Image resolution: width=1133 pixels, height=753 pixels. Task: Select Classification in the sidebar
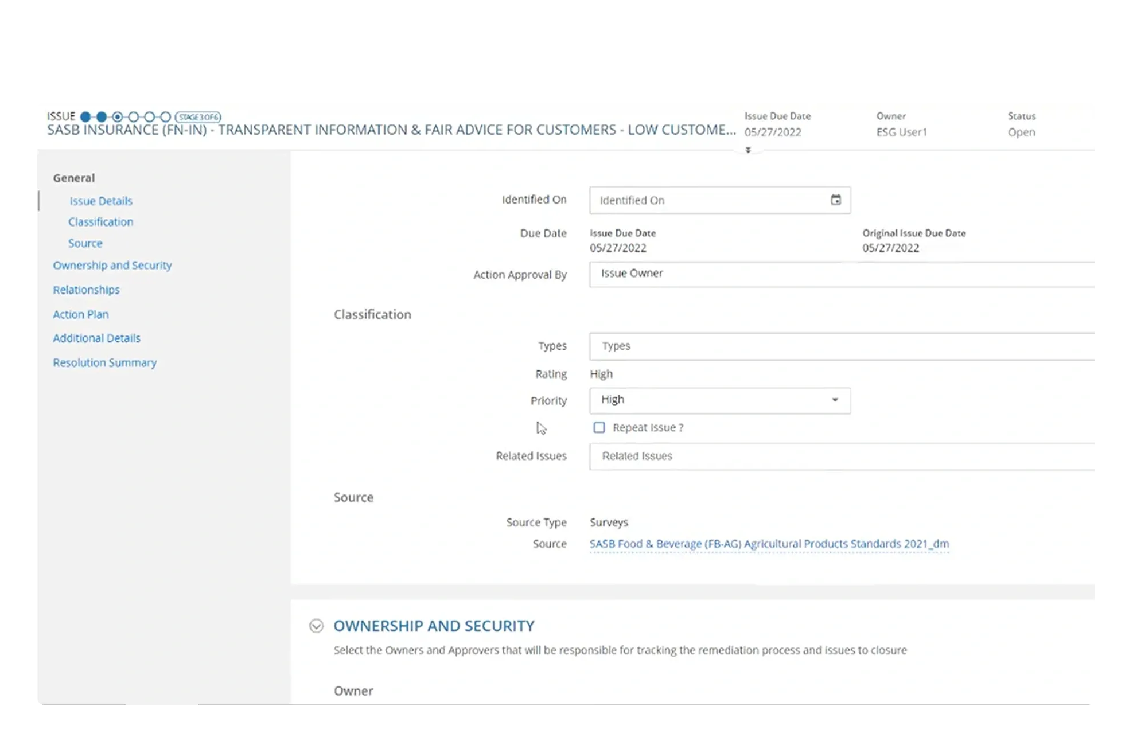[100, 222]
